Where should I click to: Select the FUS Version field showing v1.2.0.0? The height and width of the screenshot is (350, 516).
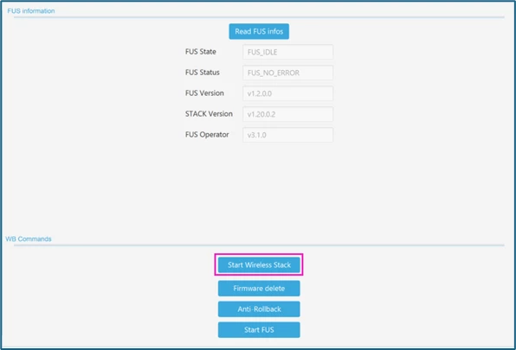pos(288,93)
